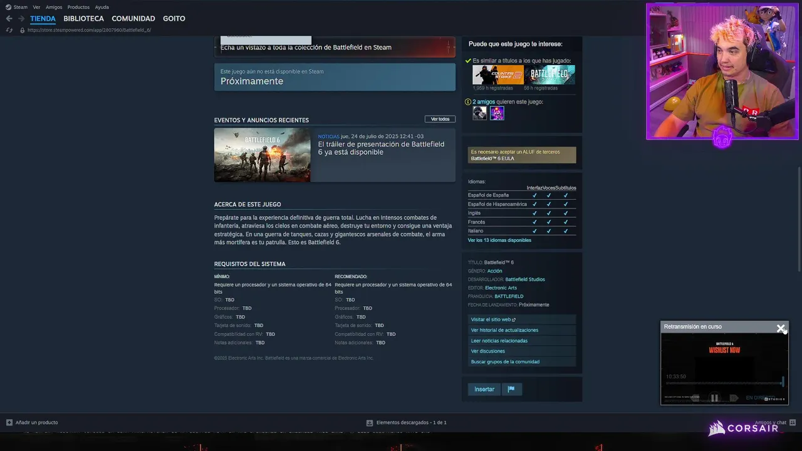Viewport: 802px width, 451px height.
Task: Click the Ver todos events button
Action: [440, 119]
